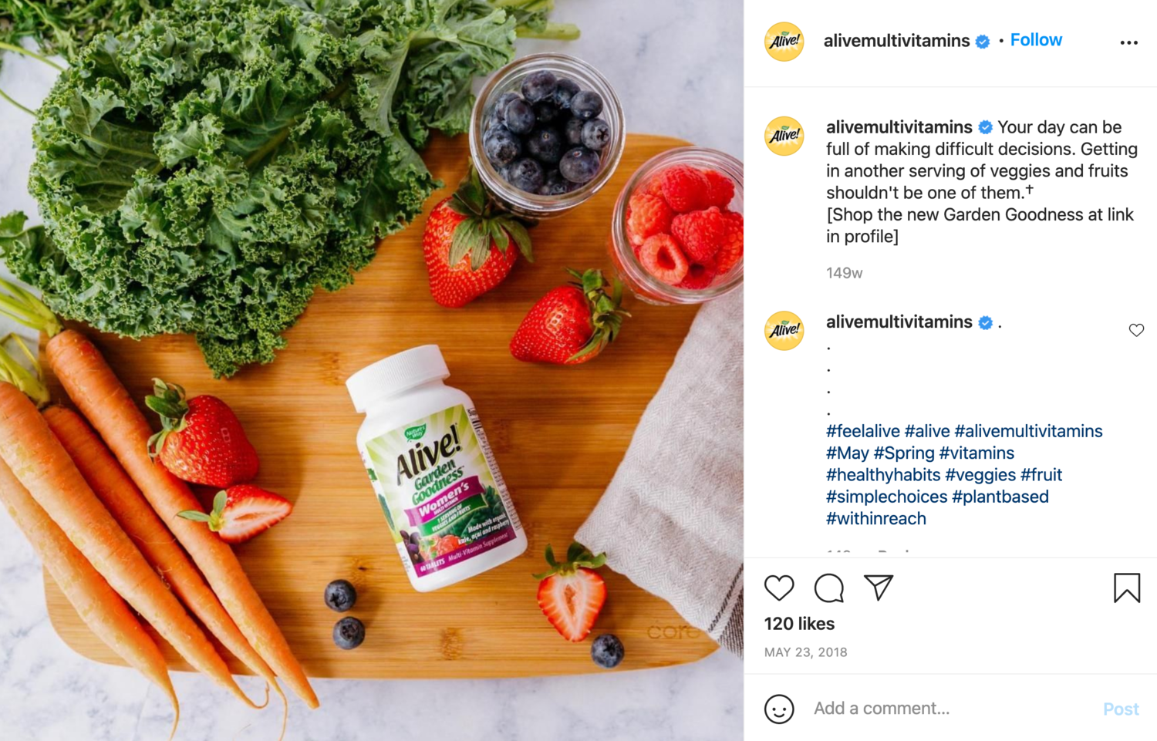The width and height of the screenshot is (1157, 741).
Task: Submit comment with Post button
Action: (x=1121, y=709)
